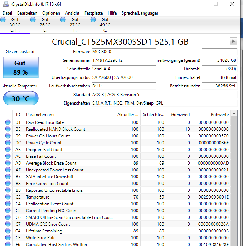Click the Übertragungsmodus field SATA/600

click(x=123, y=77)
